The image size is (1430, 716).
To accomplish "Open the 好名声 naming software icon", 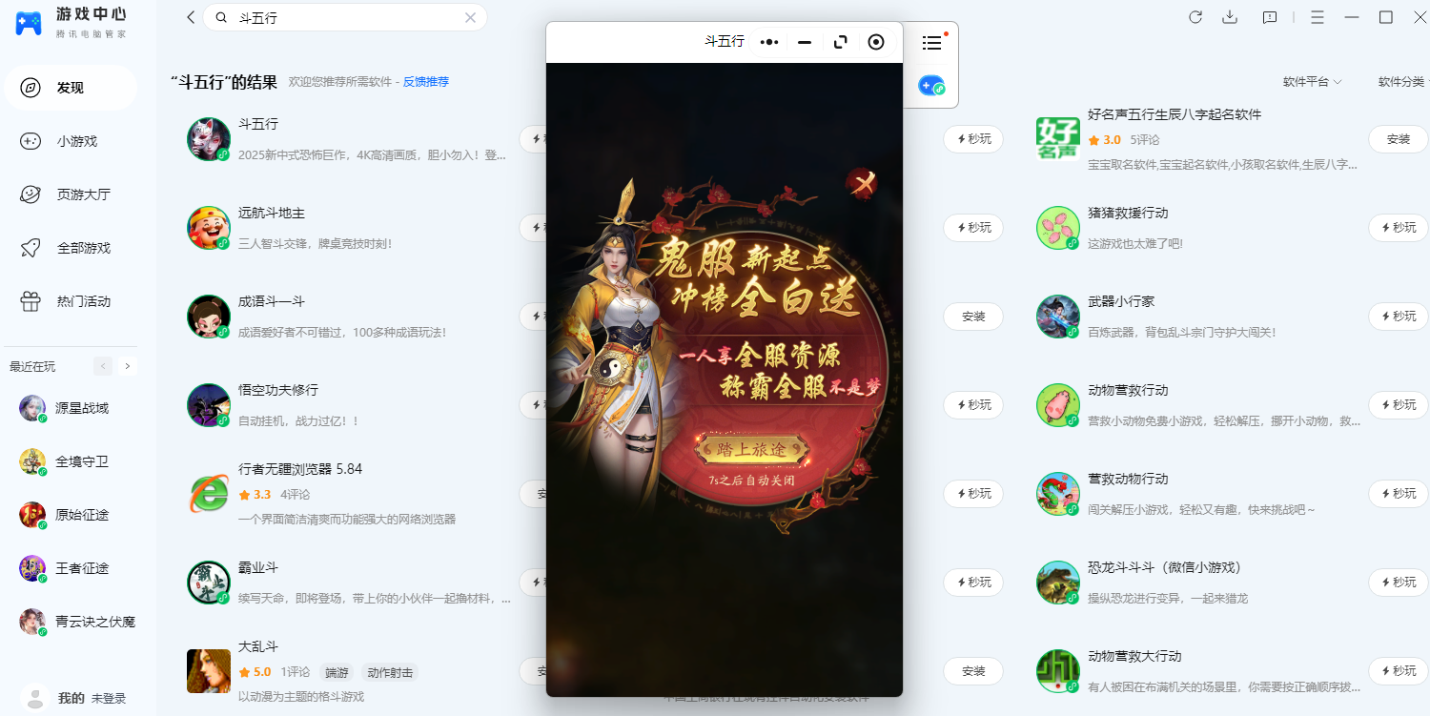I will 1058,139.
